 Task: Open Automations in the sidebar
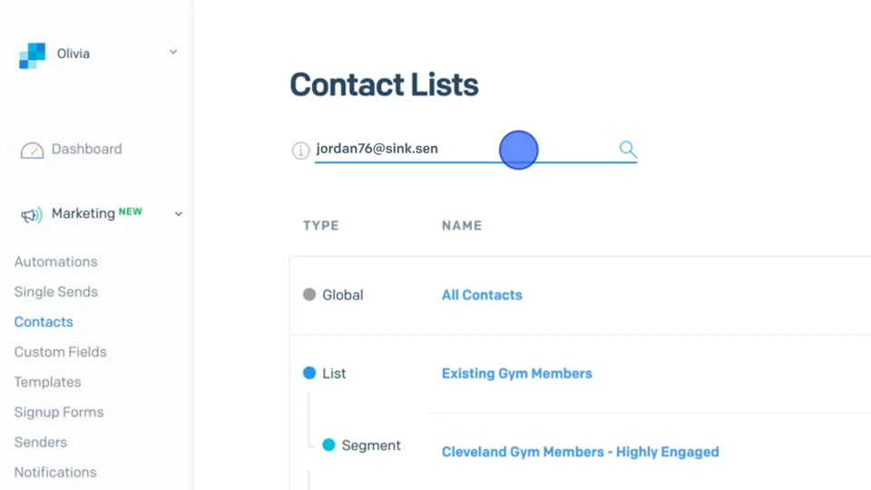tap(55, 261)
